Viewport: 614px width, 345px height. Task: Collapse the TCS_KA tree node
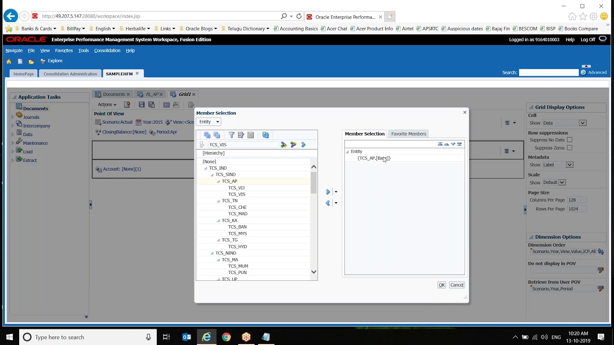[218, 221]
